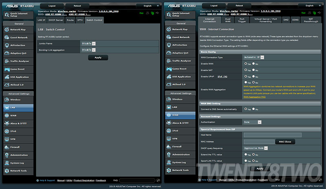The height and width of the screenshot is (189, 326).
Task: Switch to Virtual Server / Port Forwarding tab
Action: tap(266, 20)
